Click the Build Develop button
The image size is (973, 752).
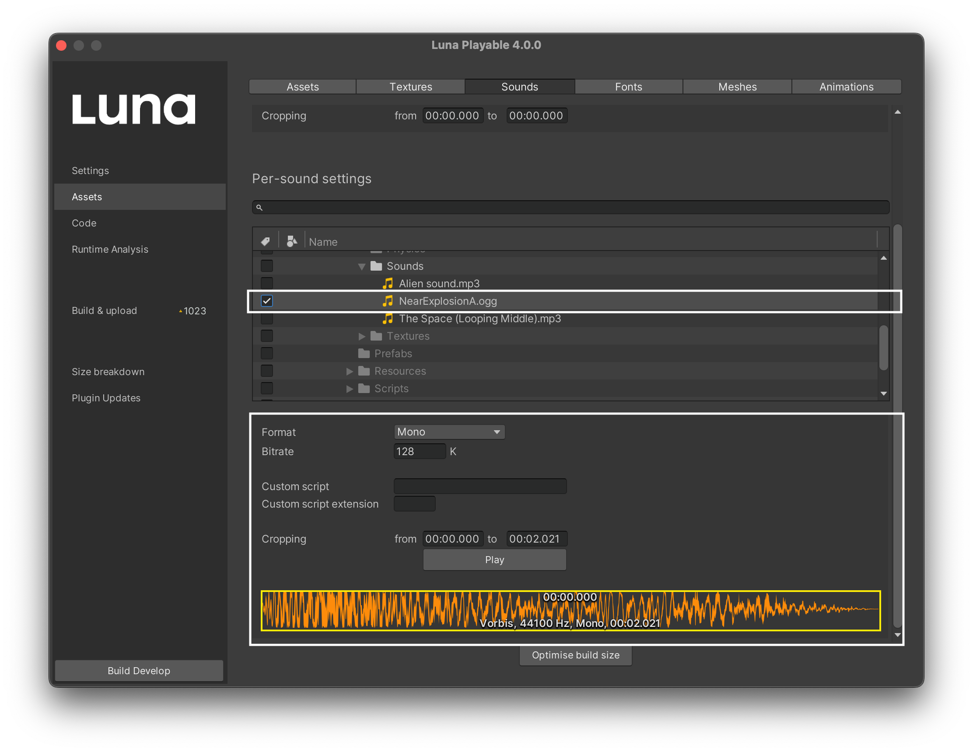click(139, 671)
